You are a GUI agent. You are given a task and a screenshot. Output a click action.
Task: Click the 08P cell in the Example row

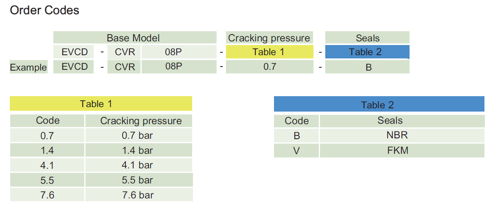click(174, 67)
